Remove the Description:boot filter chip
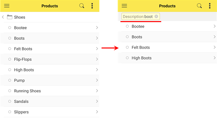Viewport: 217px width, 125px height. coord(156,16)
